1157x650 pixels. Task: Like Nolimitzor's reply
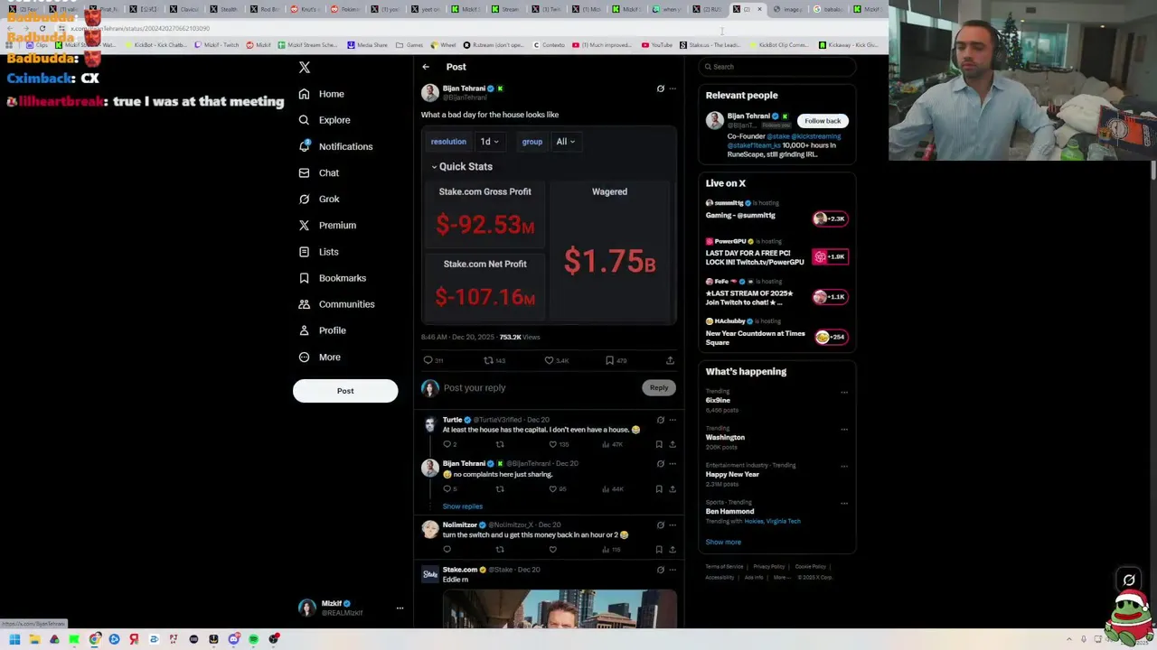(553, 549)
